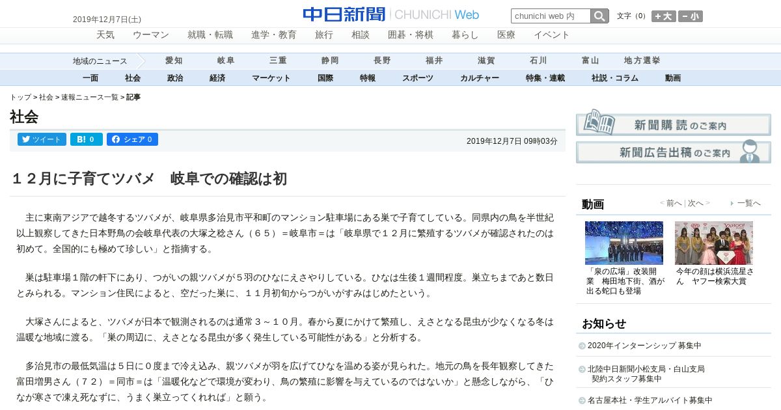Screen dimensions: 781x410
Task: Open 医療 section
Action: click(x=506, y=35)
